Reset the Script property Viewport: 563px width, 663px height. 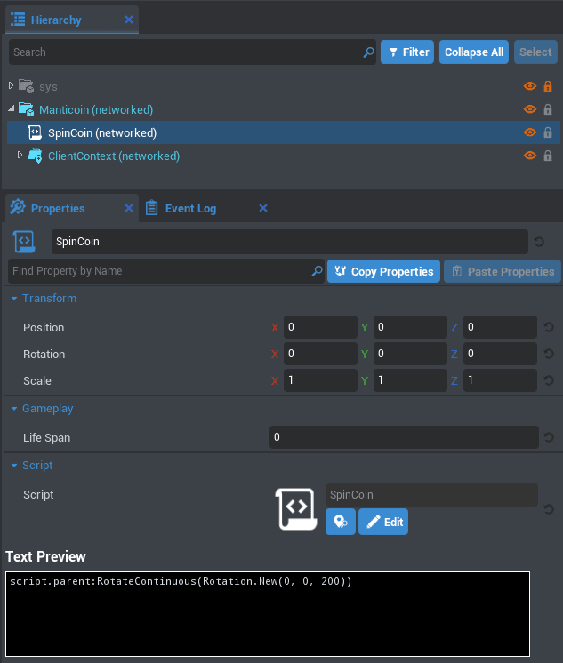pyautogui.click(x=549, y=509)
